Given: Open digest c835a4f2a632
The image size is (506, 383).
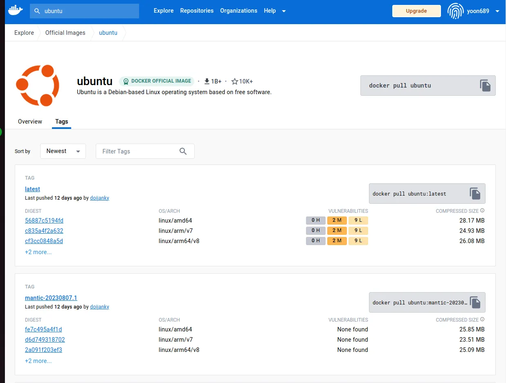Looking at the screenshot, I should (44, 231).
